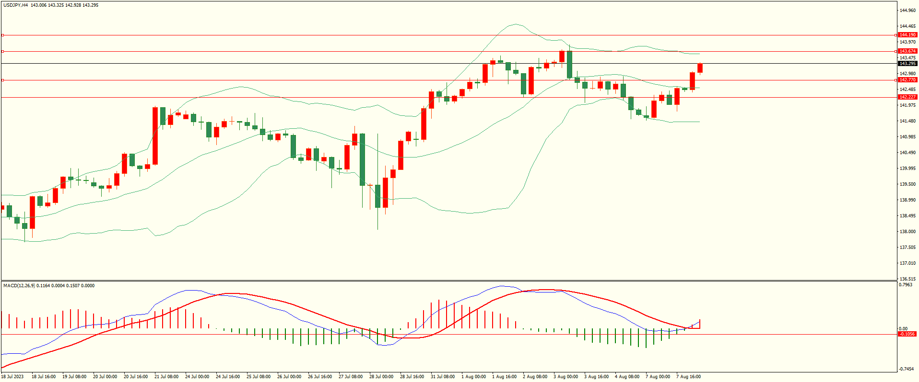The image size is (919, 382).
Task: Click the 141.975 price scale value
Action: tap(908, 105)
